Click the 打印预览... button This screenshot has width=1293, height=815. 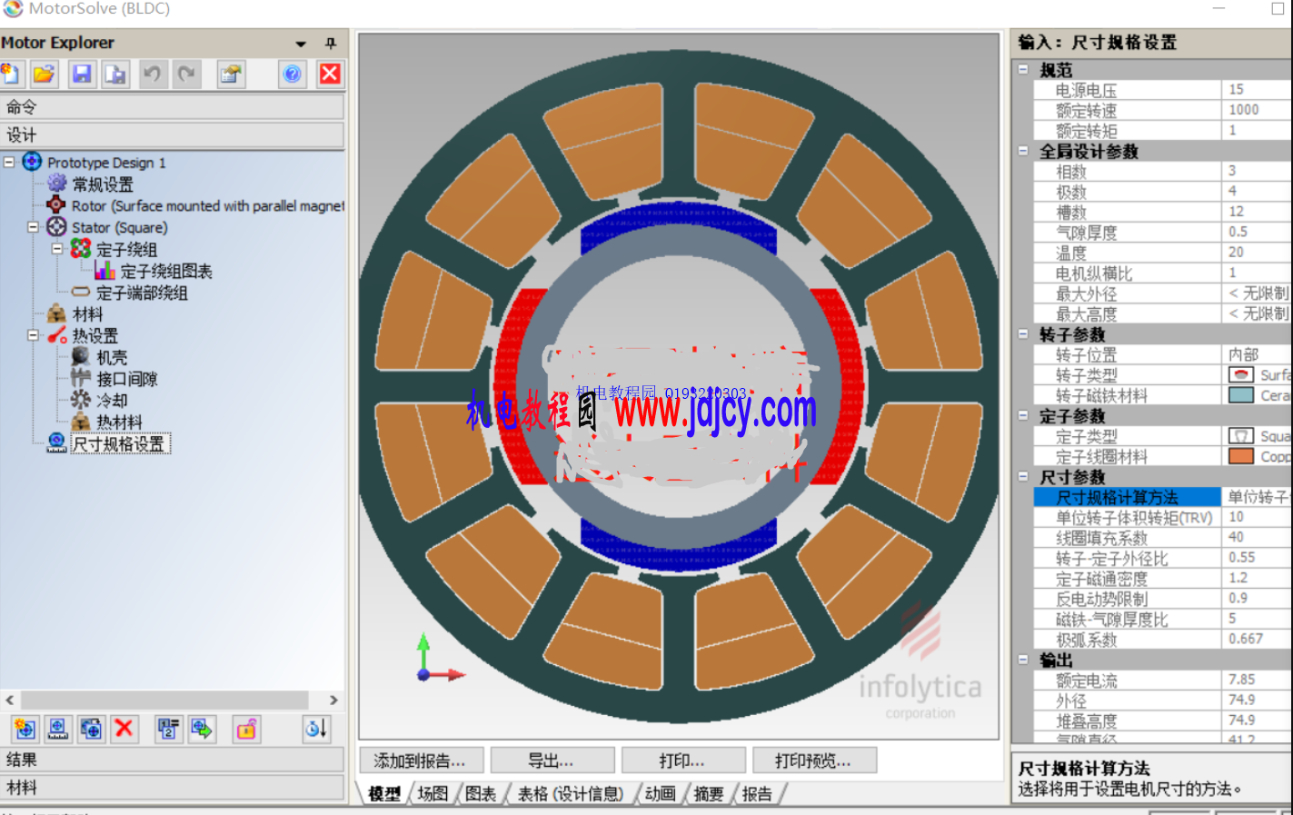[814, 760]
